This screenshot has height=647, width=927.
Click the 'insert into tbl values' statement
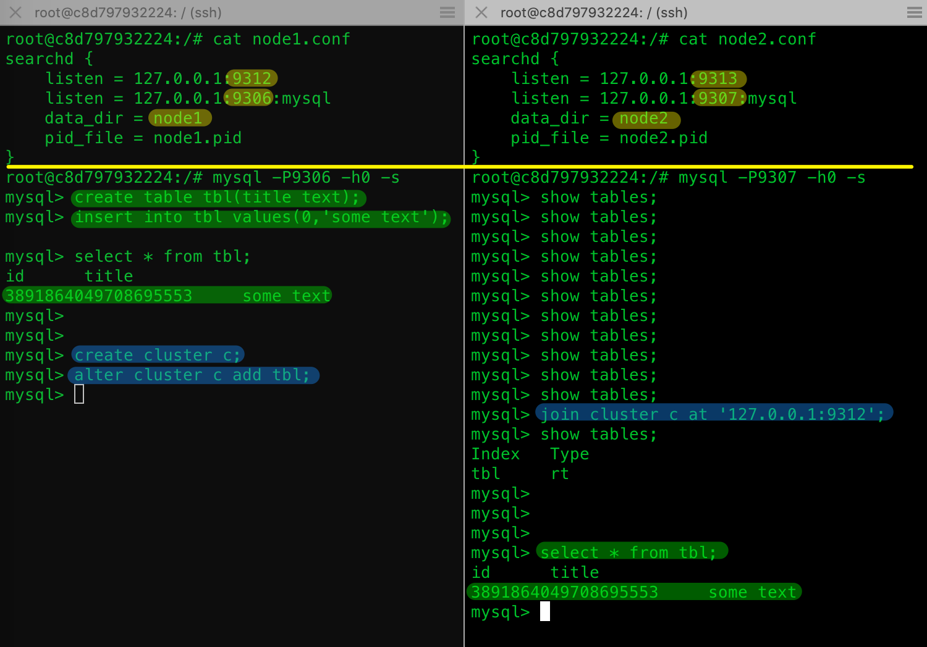coord(261,217)
